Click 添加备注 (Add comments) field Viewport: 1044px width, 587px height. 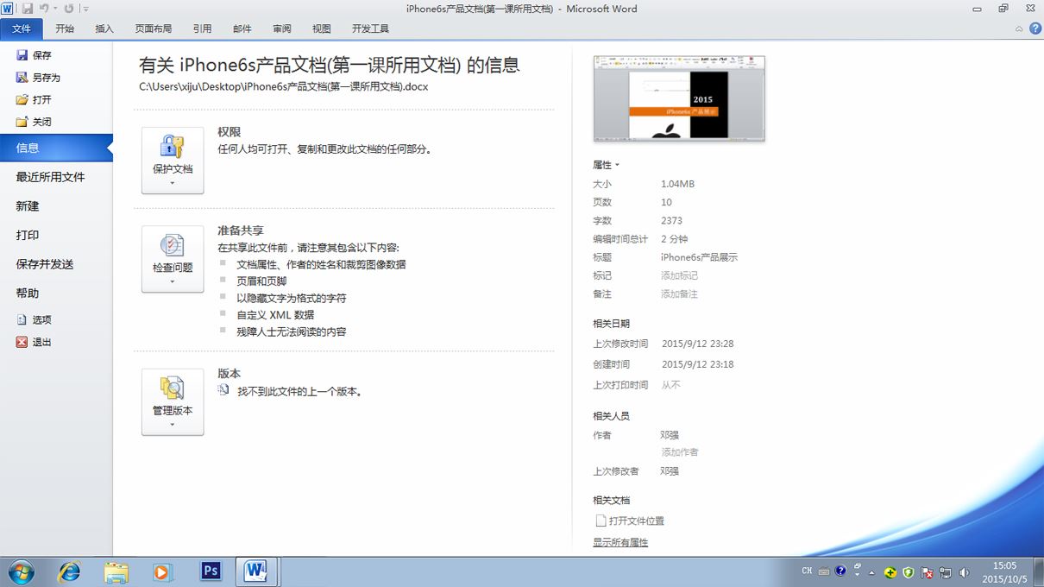pos(680,293)
